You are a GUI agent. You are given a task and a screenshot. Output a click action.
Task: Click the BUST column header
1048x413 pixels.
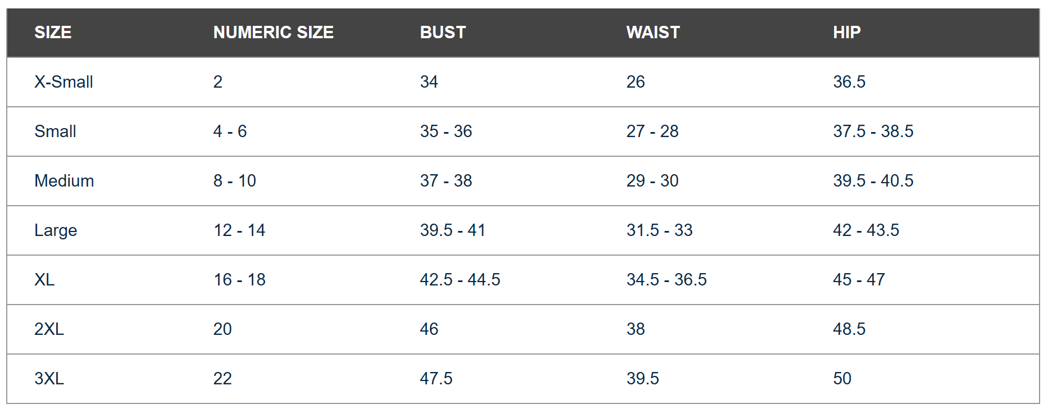tap(443, 33)
